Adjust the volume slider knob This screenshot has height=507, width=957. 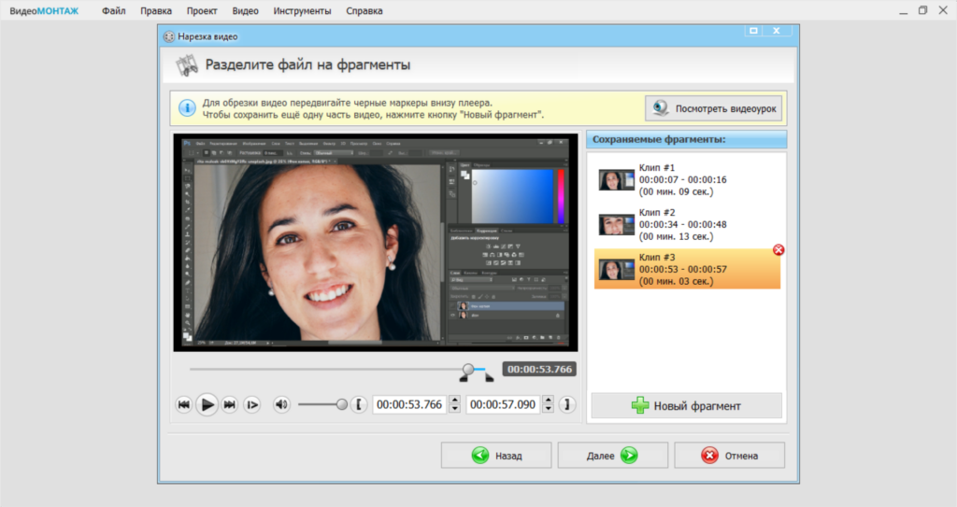coord(342,404)
